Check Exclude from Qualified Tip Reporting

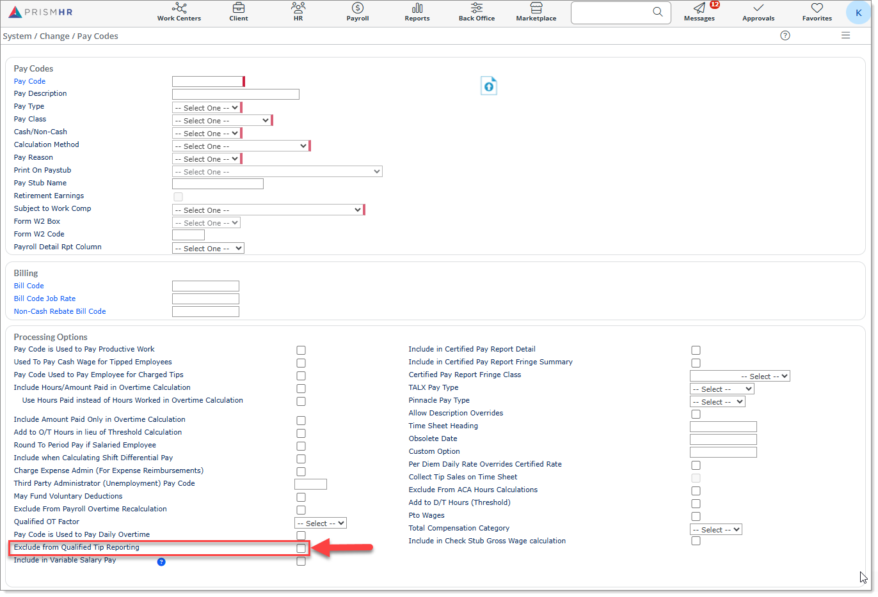pyautogui.click(x=301, y=548)
